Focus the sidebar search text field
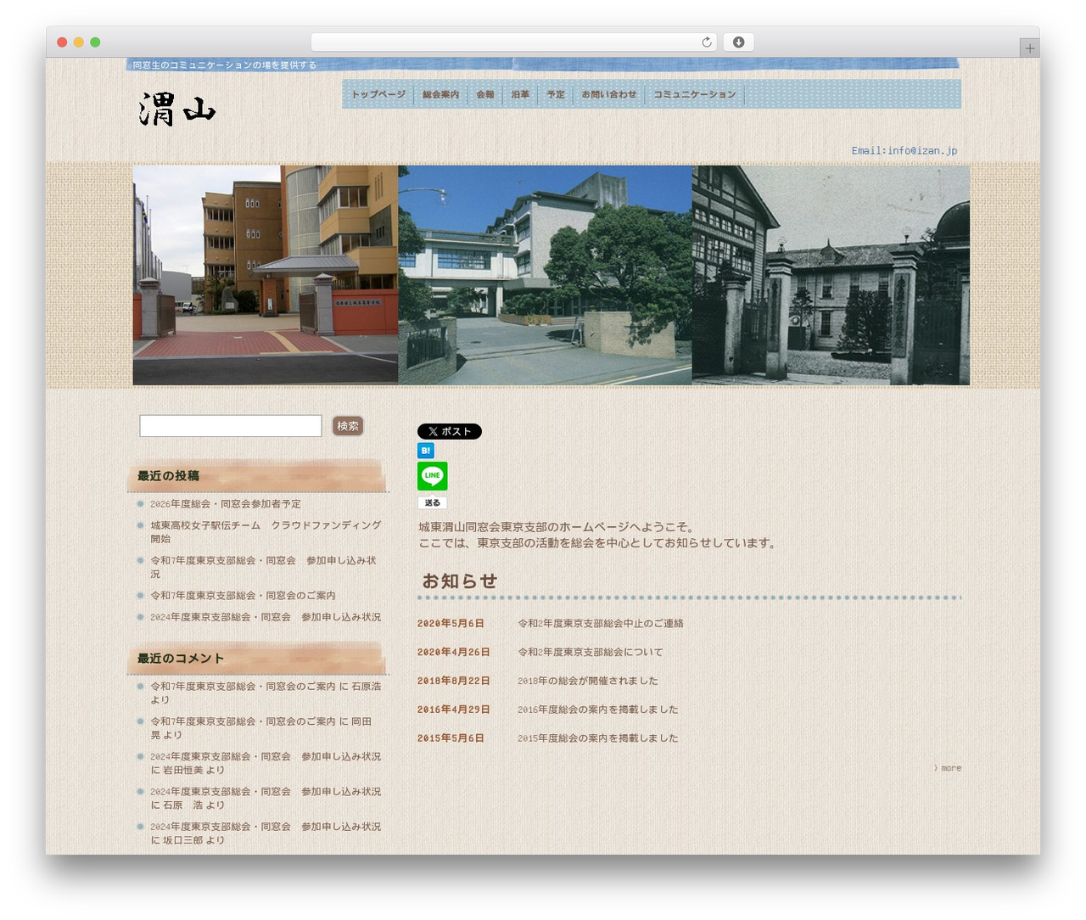The width and height of the screenshot is (1086, 920). (231, 426)
